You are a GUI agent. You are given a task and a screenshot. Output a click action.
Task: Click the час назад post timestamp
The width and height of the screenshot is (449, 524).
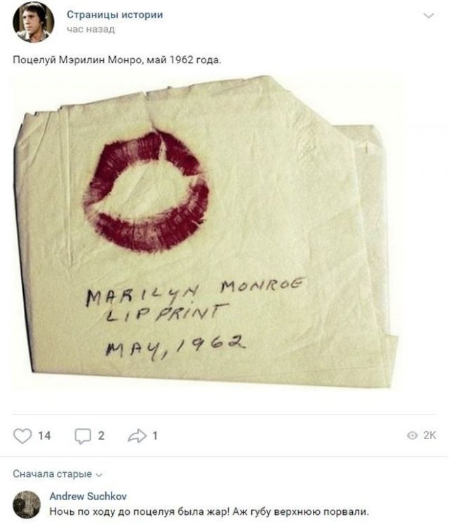(x=91, y=29)
